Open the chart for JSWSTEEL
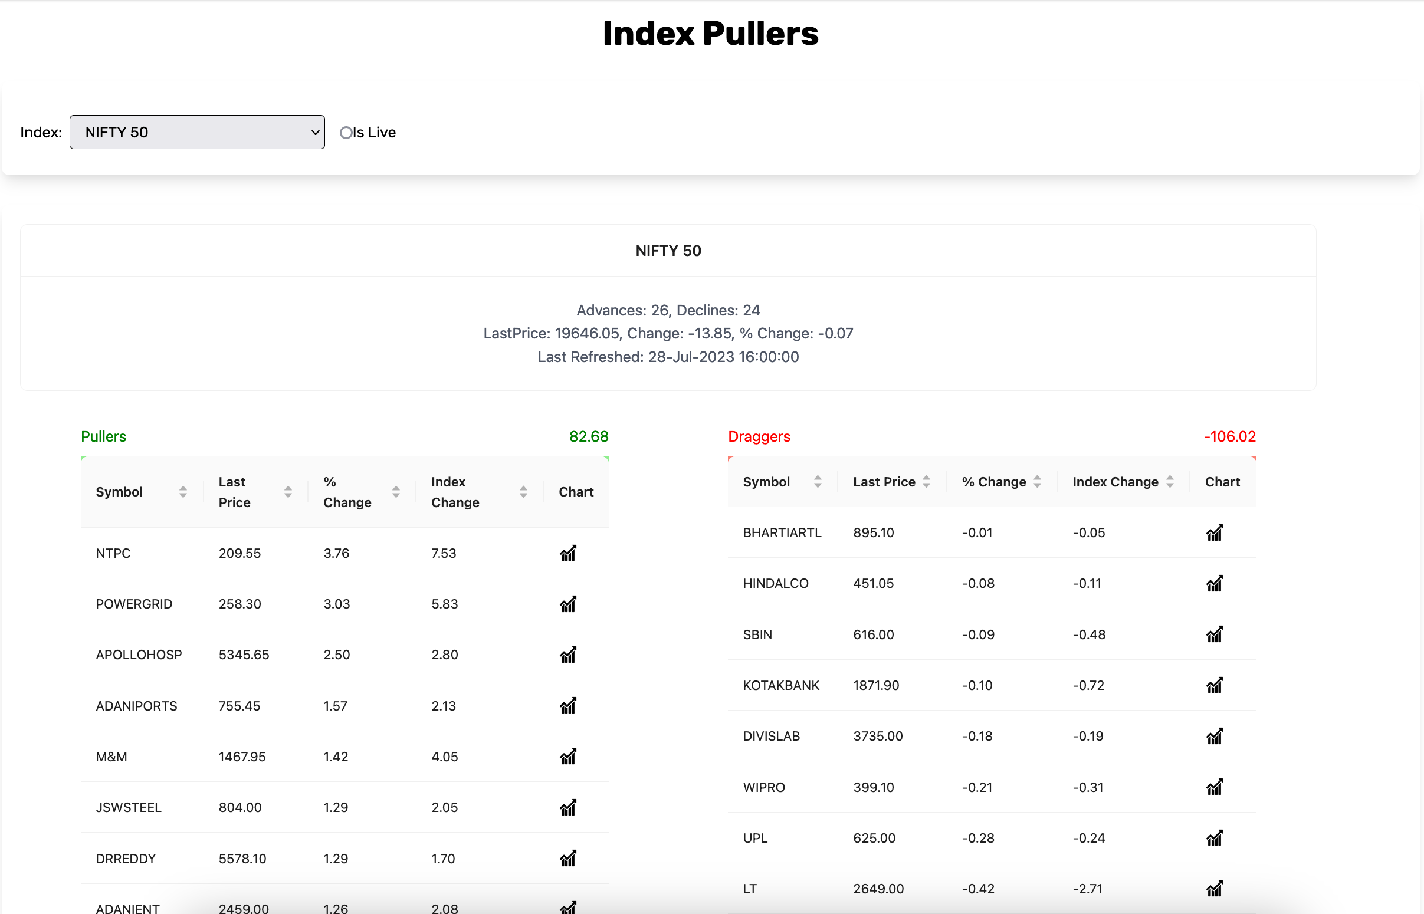Image resolution: width=1424 pixels, height=914 pixels. pyautogui.click(x=568, y=807)
